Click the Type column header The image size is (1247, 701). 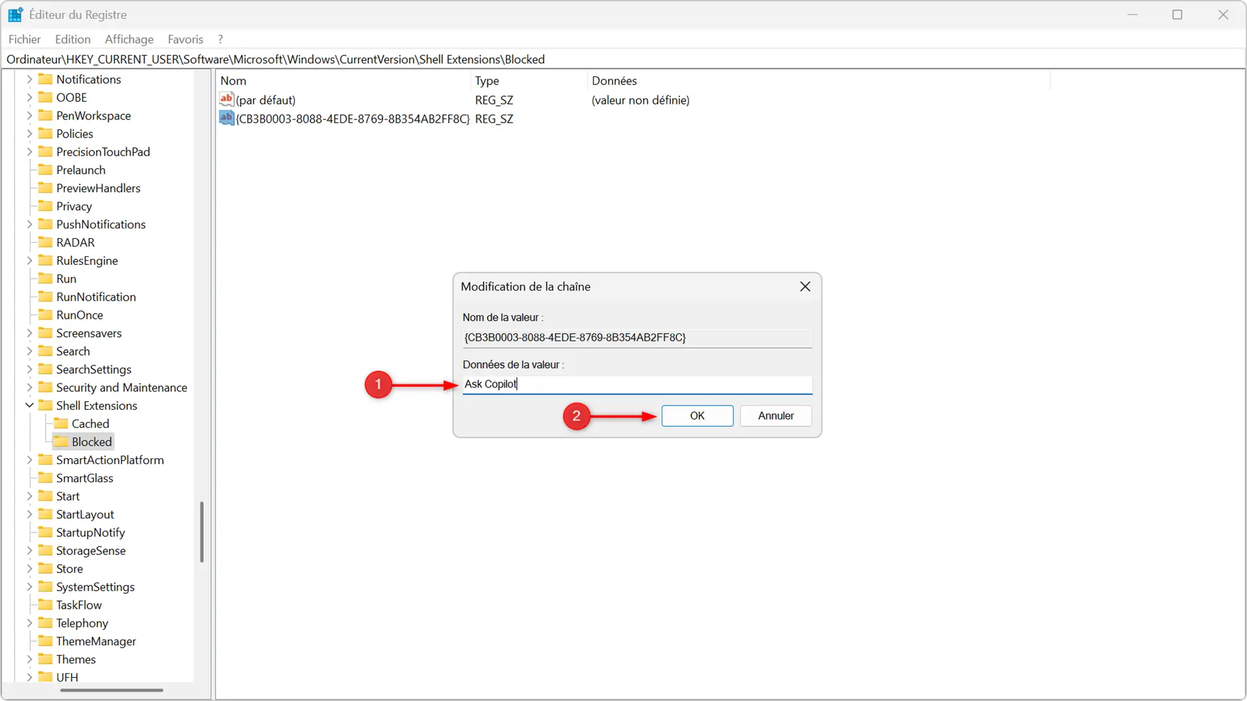pyautogui.click(x=529, y=80)
